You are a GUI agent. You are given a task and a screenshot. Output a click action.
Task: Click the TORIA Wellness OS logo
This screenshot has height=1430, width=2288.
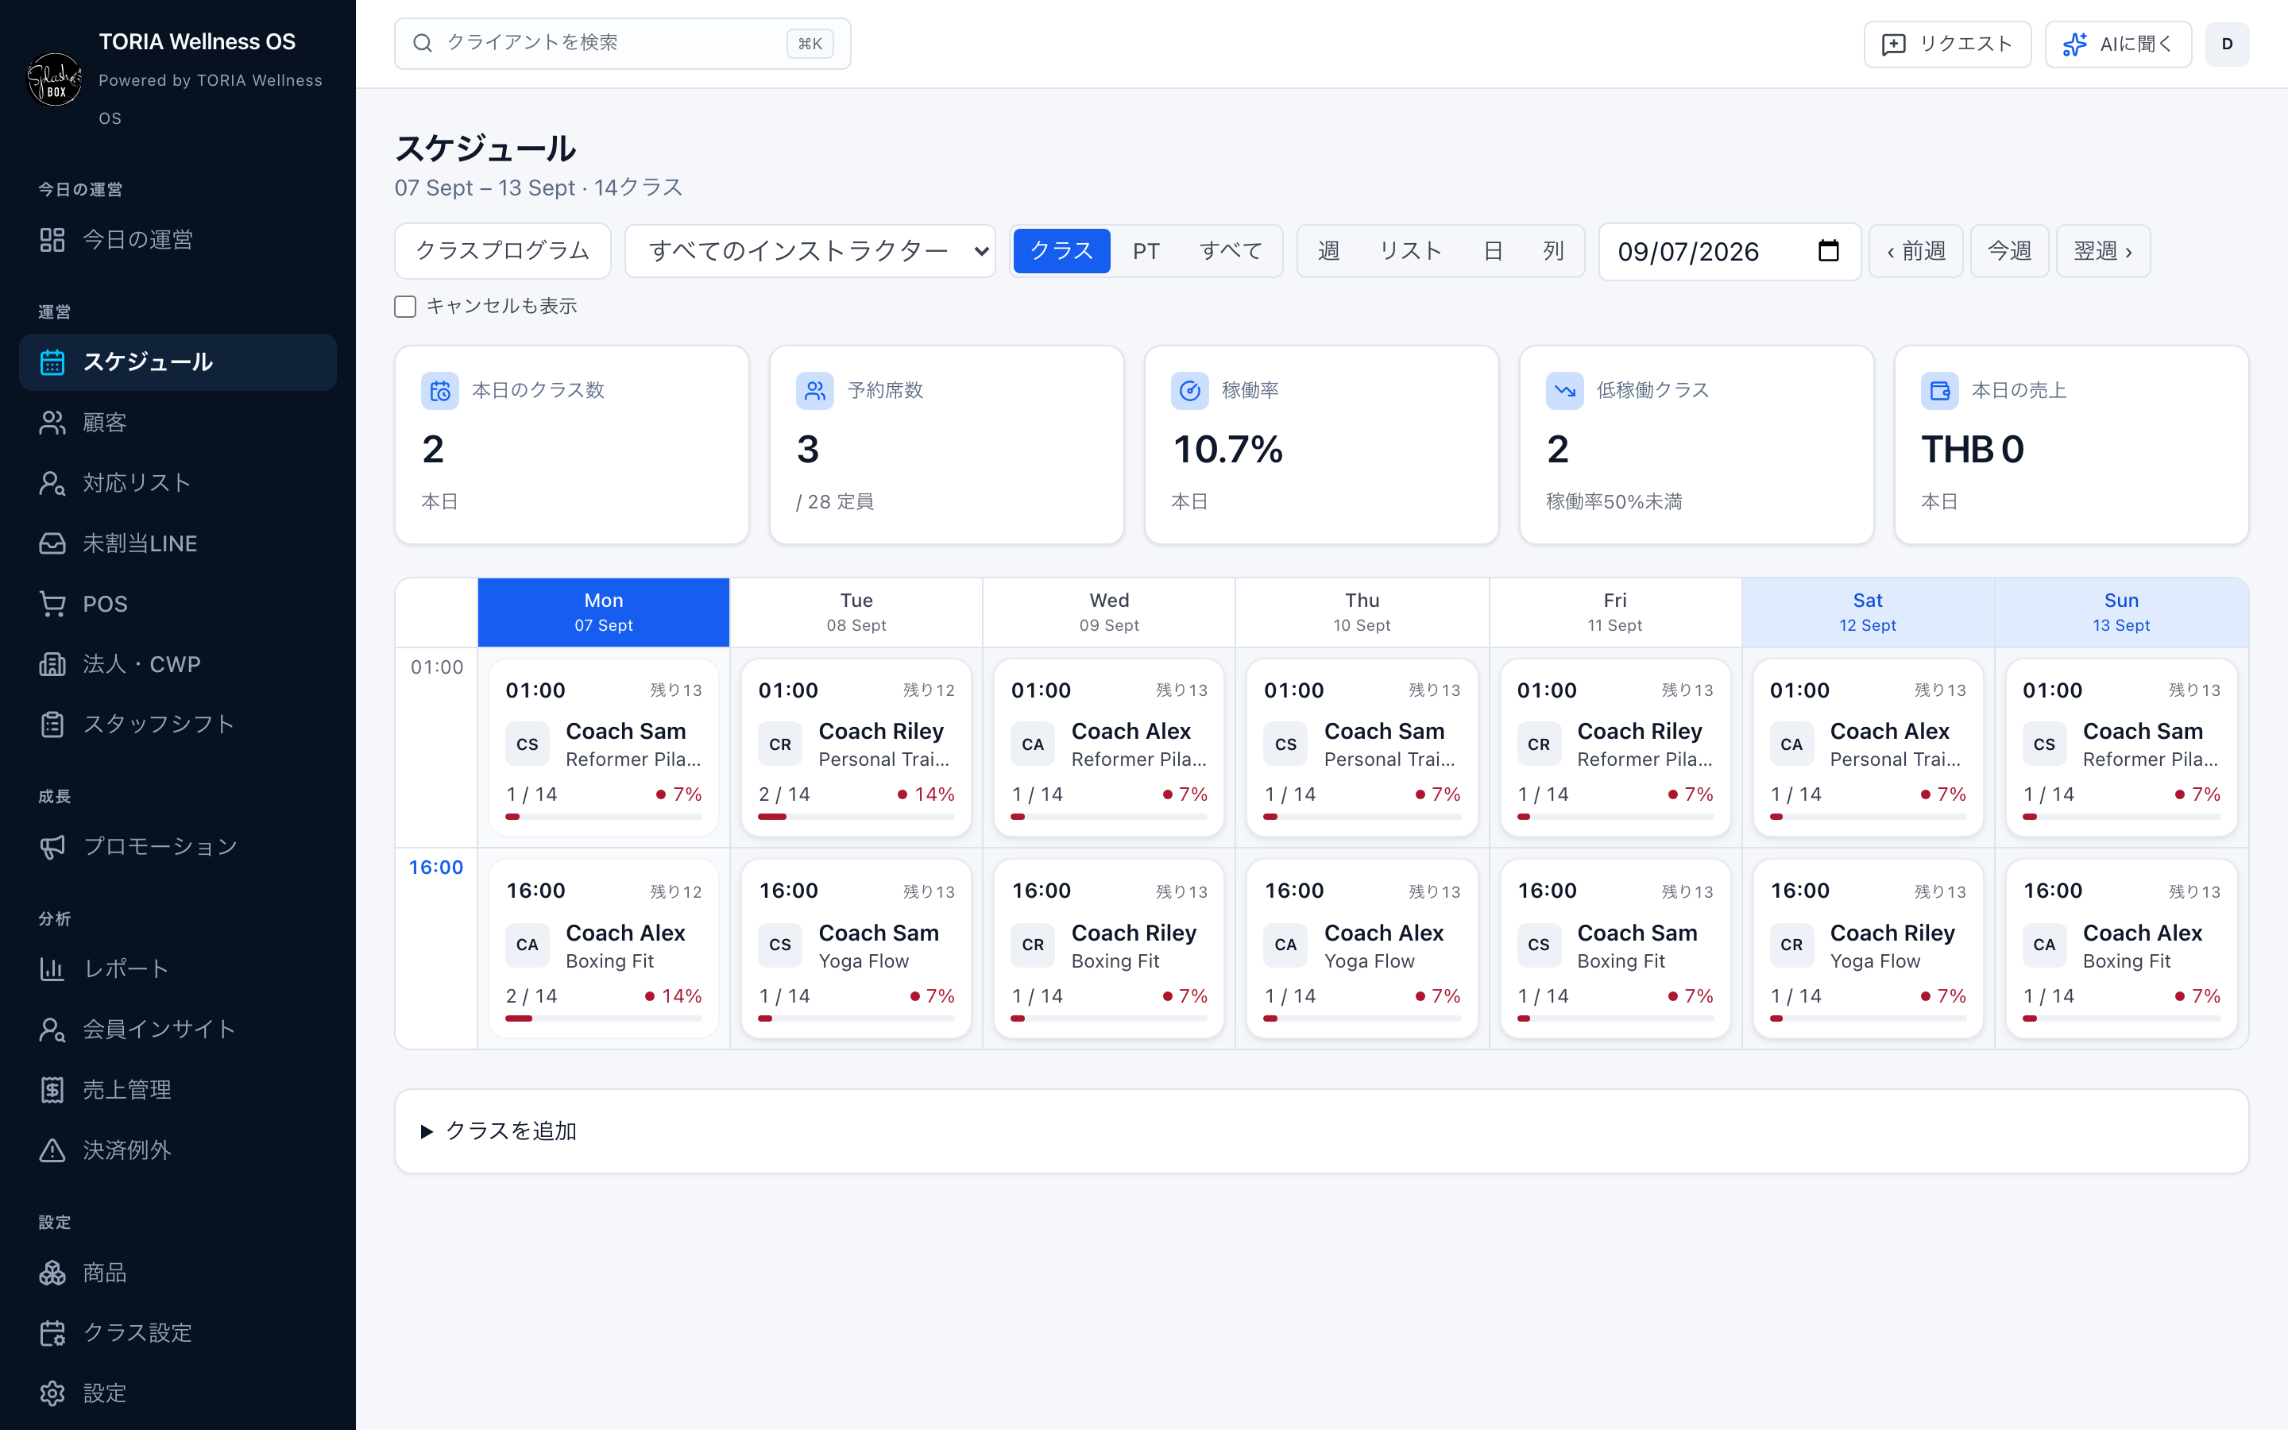(x=55, y=79)
